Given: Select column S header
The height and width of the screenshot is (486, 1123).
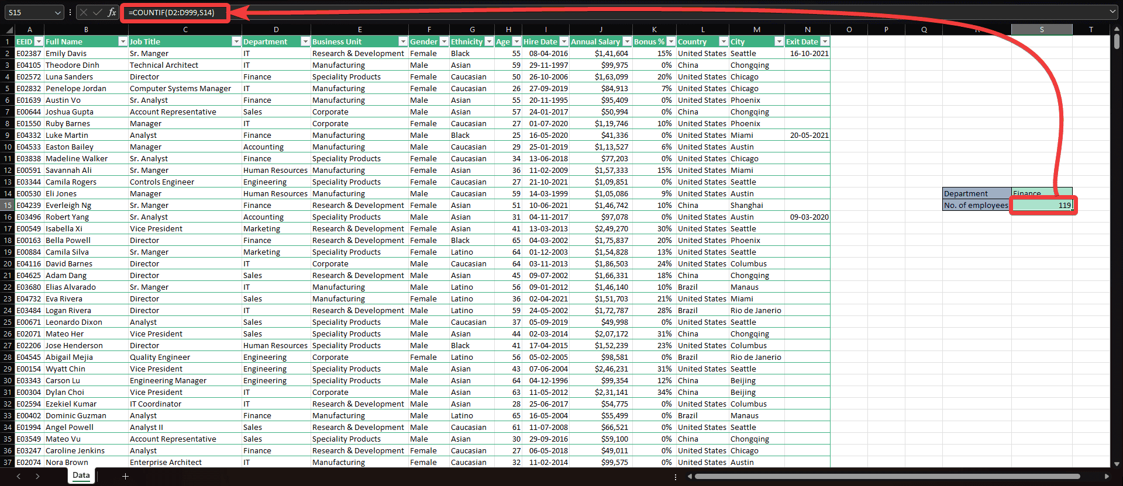Looking at the screenshot, I should point(1042,30).
